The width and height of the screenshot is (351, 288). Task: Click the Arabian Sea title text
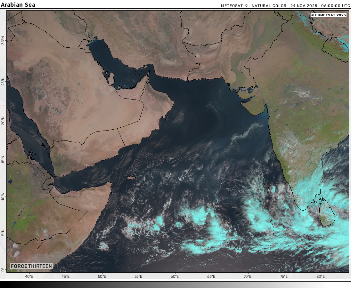pyautogui.click(x=18, y=5)
